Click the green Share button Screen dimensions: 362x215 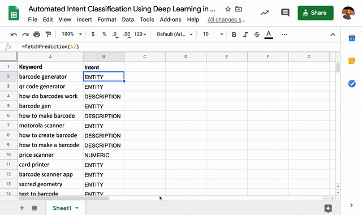[x=316, y=13]
